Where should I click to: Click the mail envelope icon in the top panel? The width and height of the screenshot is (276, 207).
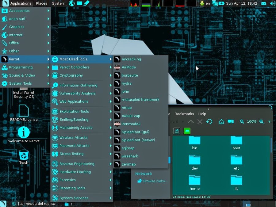tap(264, 3)
